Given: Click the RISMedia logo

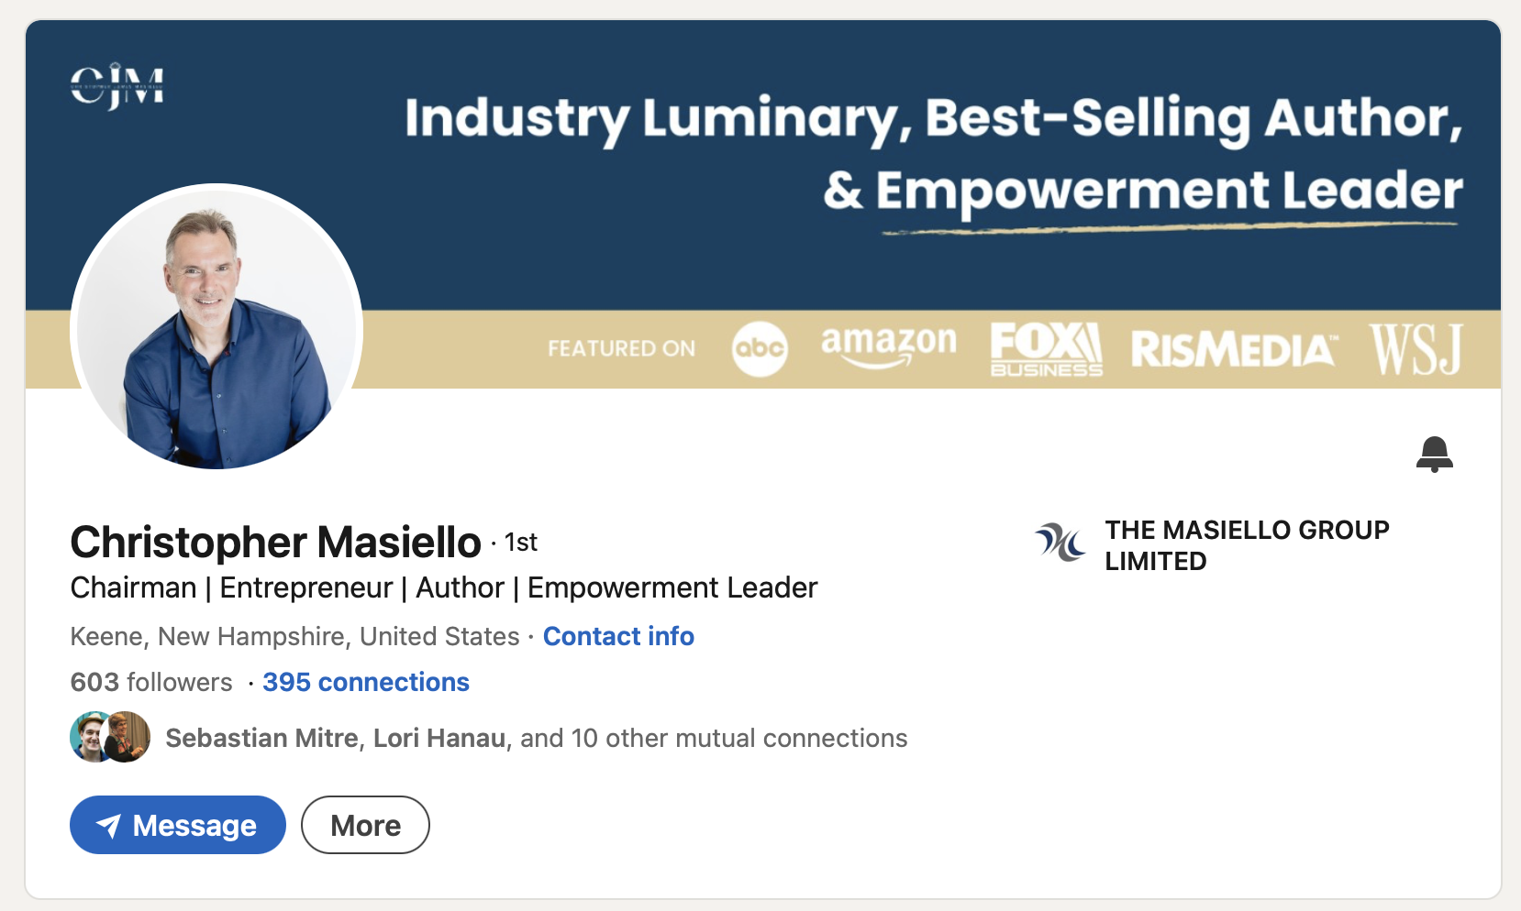Looking at the screenshot, I should (x=1234, y=349).
